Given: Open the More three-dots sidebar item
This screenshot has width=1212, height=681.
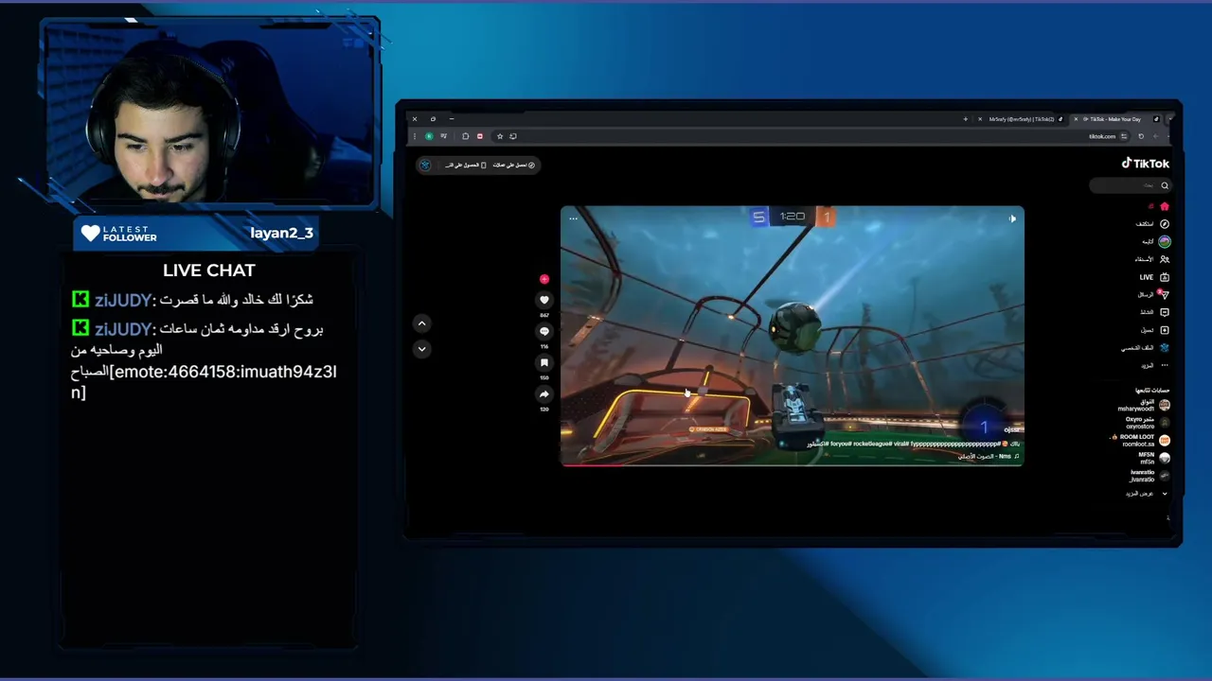Looking at the screenshot, I should click(1165, 365).
